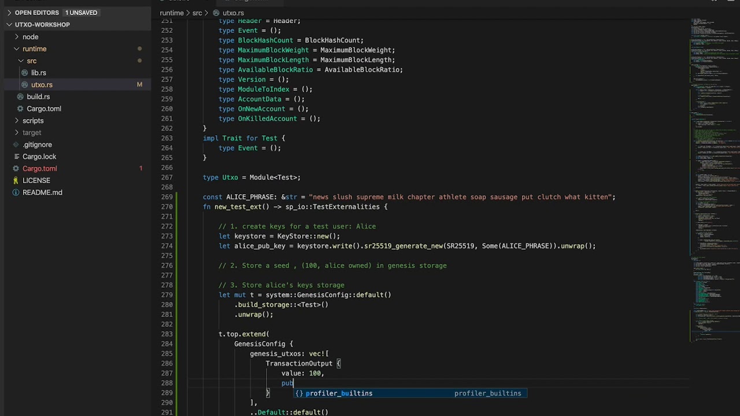The image size is (740, 416).
Task: Click the src breadcrumb segment
Action: click(x=197, y=13)
